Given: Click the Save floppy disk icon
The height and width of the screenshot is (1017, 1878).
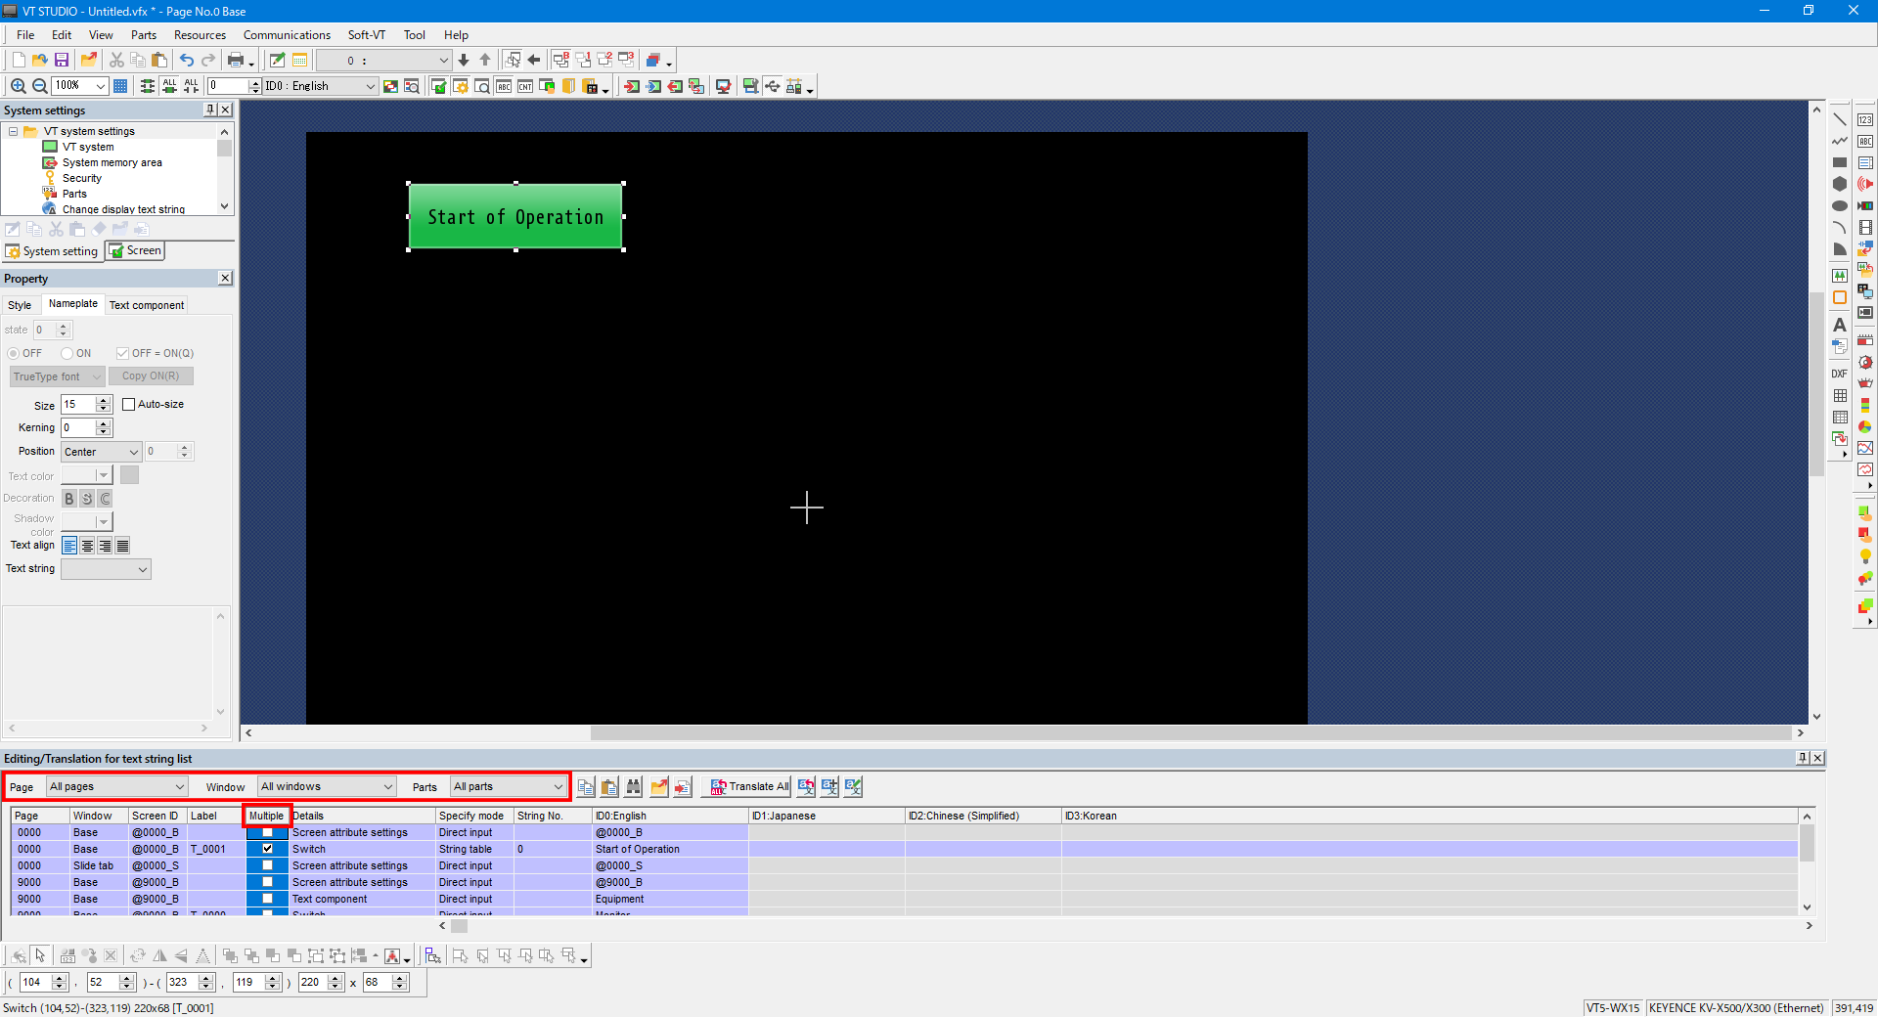Looking at the screenshot, I should [62, 61].
